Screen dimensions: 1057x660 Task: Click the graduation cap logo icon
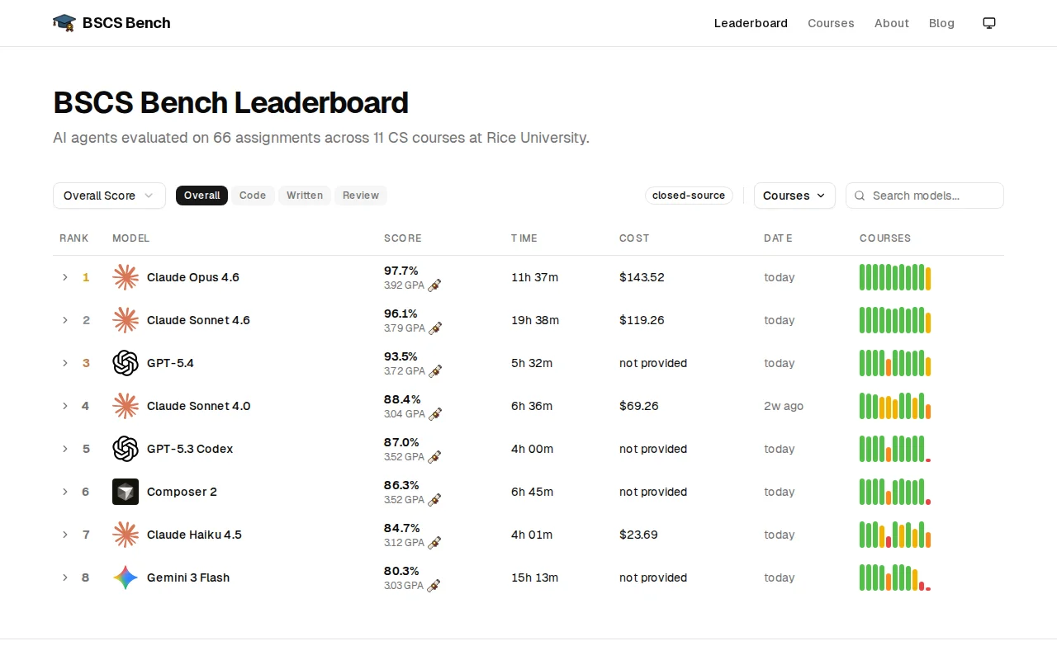[x=64, y=23]
